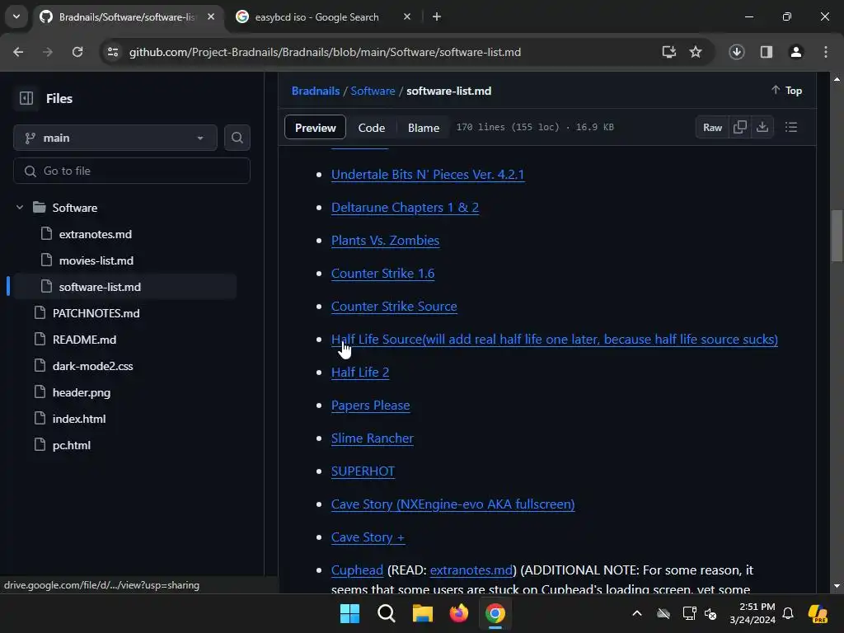Open tab search dropdown arrow

click(16, 17)
